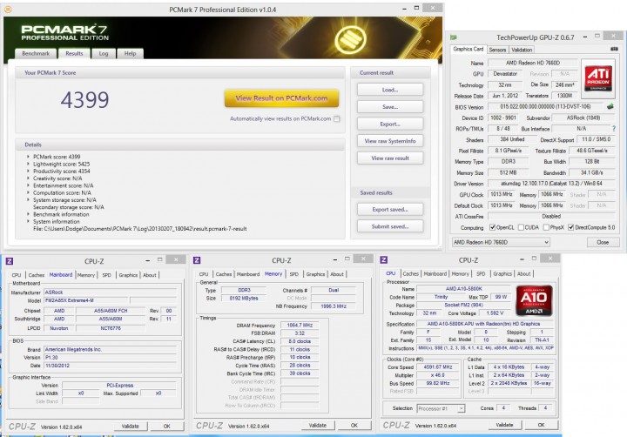Click the Core Speed 4591.67 MHz field
This screenshot has width=627, height=437.
pos(437,367)
